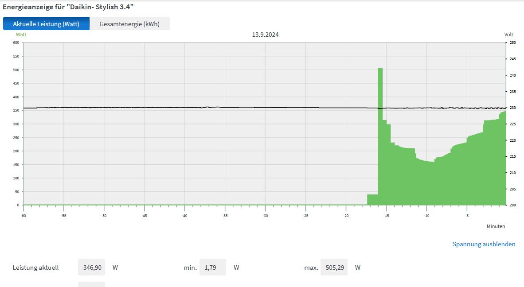Select the Aktuelle Leistung (Watt) tab
Viewport: 524px width, 287px height.
tap(46, 24)
